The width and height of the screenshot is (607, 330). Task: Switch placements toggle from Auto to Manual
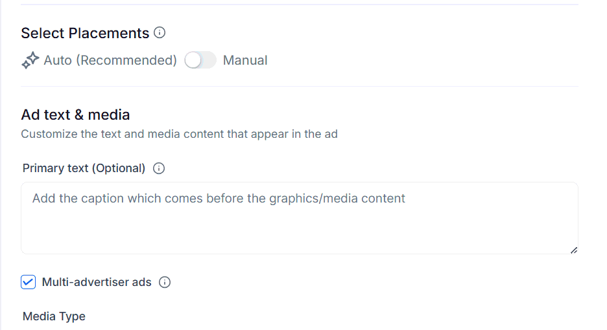coord(200,61)
